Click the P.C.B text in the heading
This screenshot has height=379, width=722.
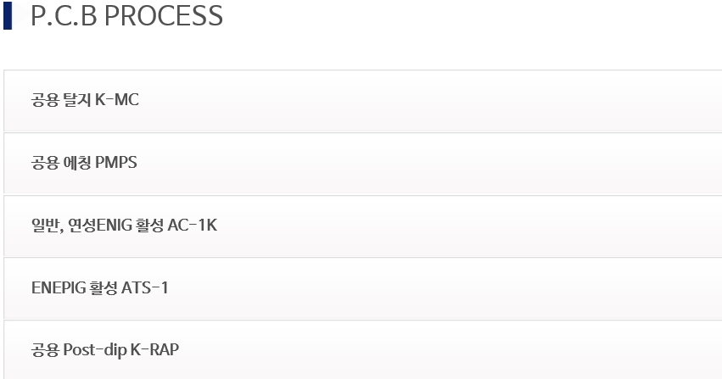[x=64, y=15]
